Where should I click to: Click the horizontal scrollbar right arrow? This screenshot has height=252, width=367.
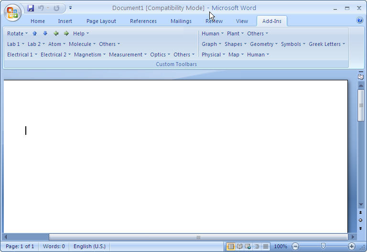[353, 237]
